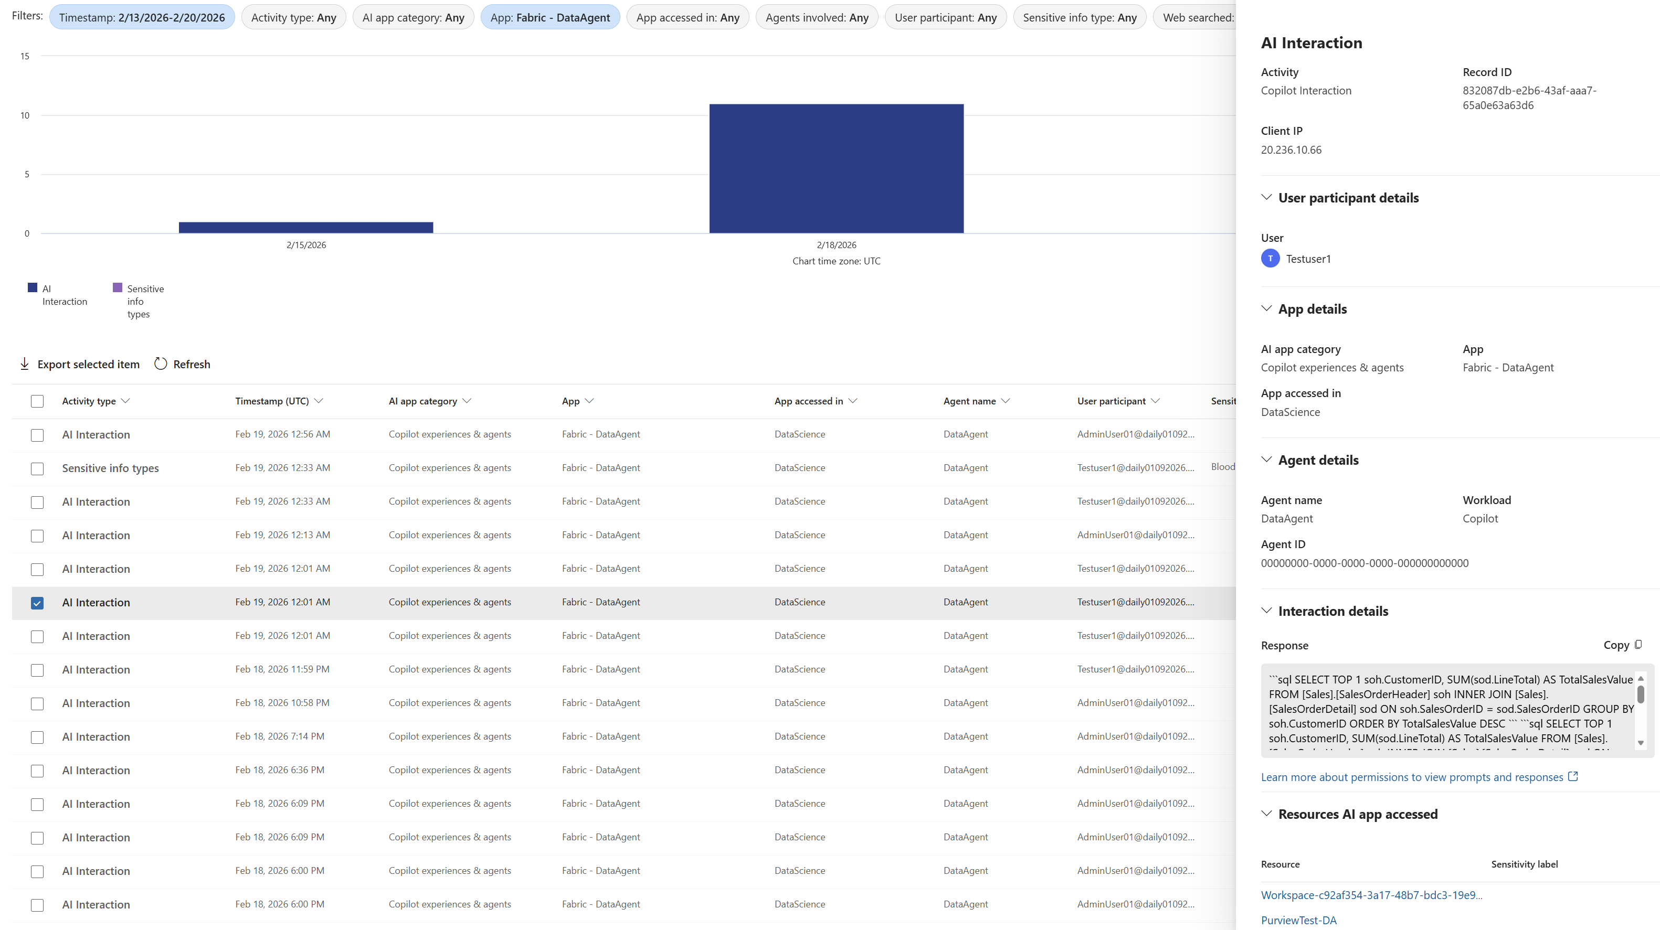
Task: Click the 2/15/2026 chart bar
Action: pos(305,227)
